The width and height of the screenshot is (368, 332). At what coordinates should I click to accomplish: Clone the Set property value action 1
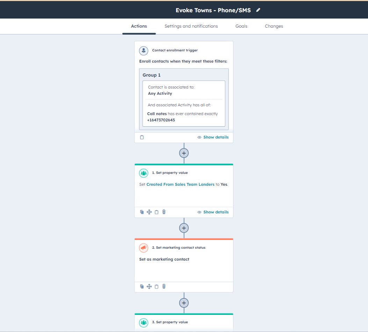[142, 212]
